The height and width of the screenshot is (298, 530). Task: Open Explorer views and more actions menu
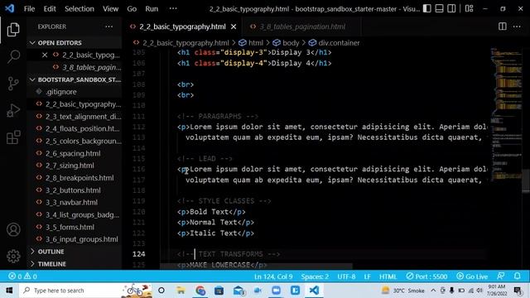108,26
